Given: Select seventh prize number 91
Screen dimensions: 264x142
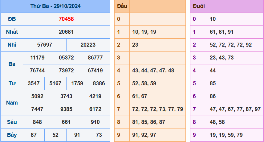Looking at the screenshot, I should 77,135.
